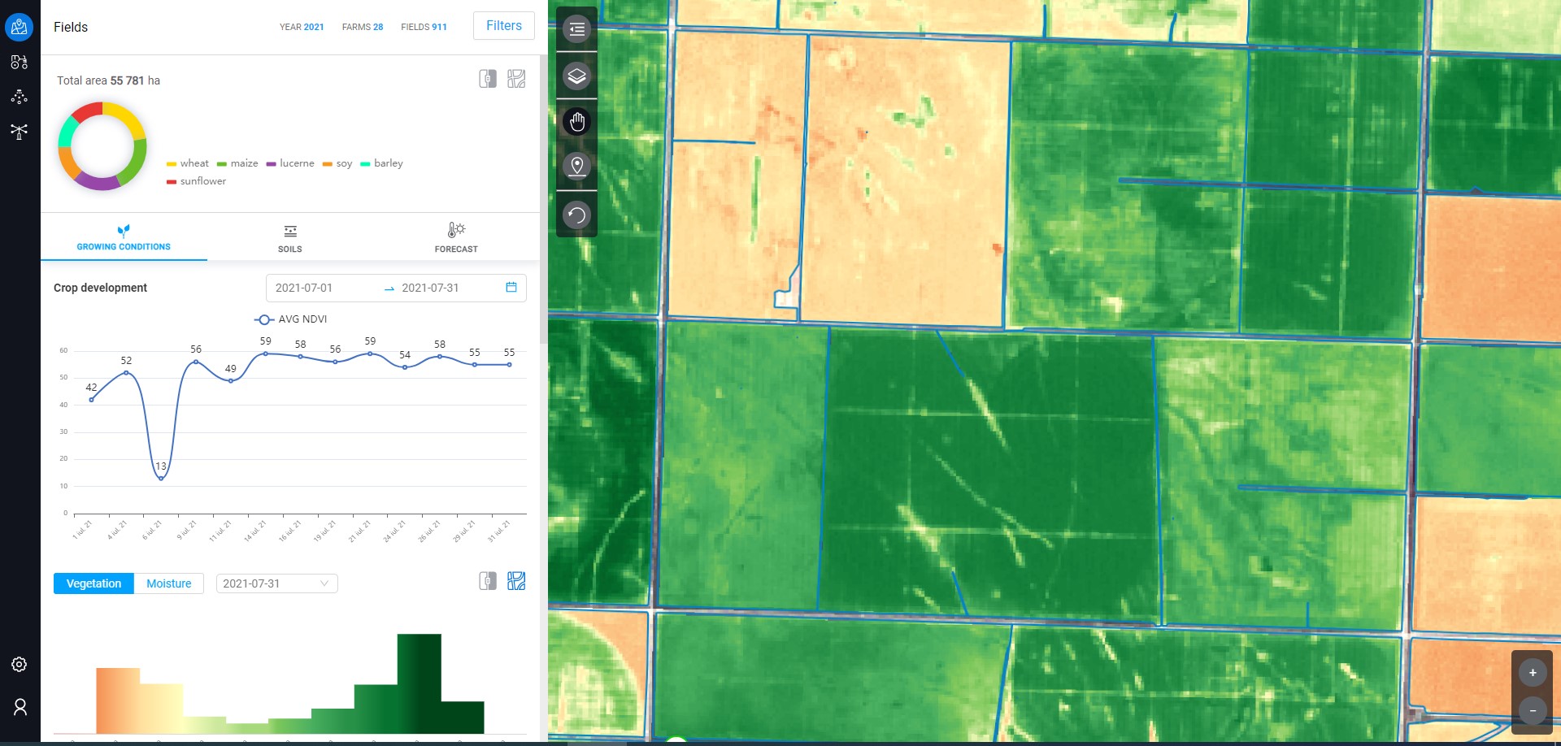Select the Moisture index button
The width and height of the screenshot is (1561, 746).
click(x=169, y=583)
